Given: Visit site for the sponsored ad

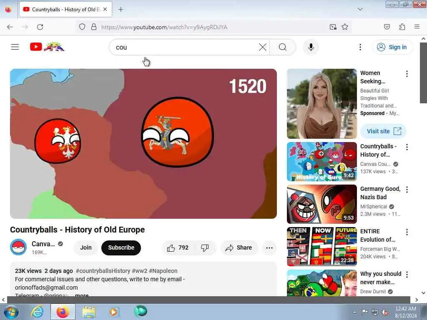Looking at the screenshot, I should [383, 131].
